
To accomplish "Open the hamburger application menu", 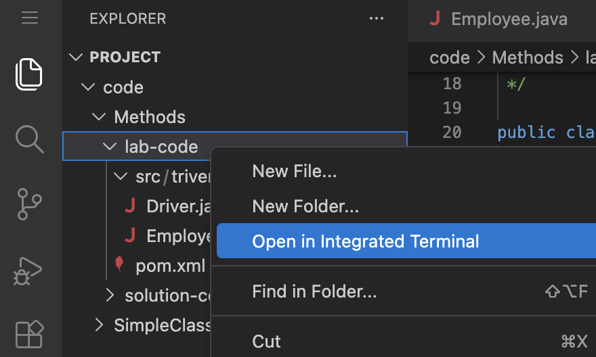I will pos(30,18).
